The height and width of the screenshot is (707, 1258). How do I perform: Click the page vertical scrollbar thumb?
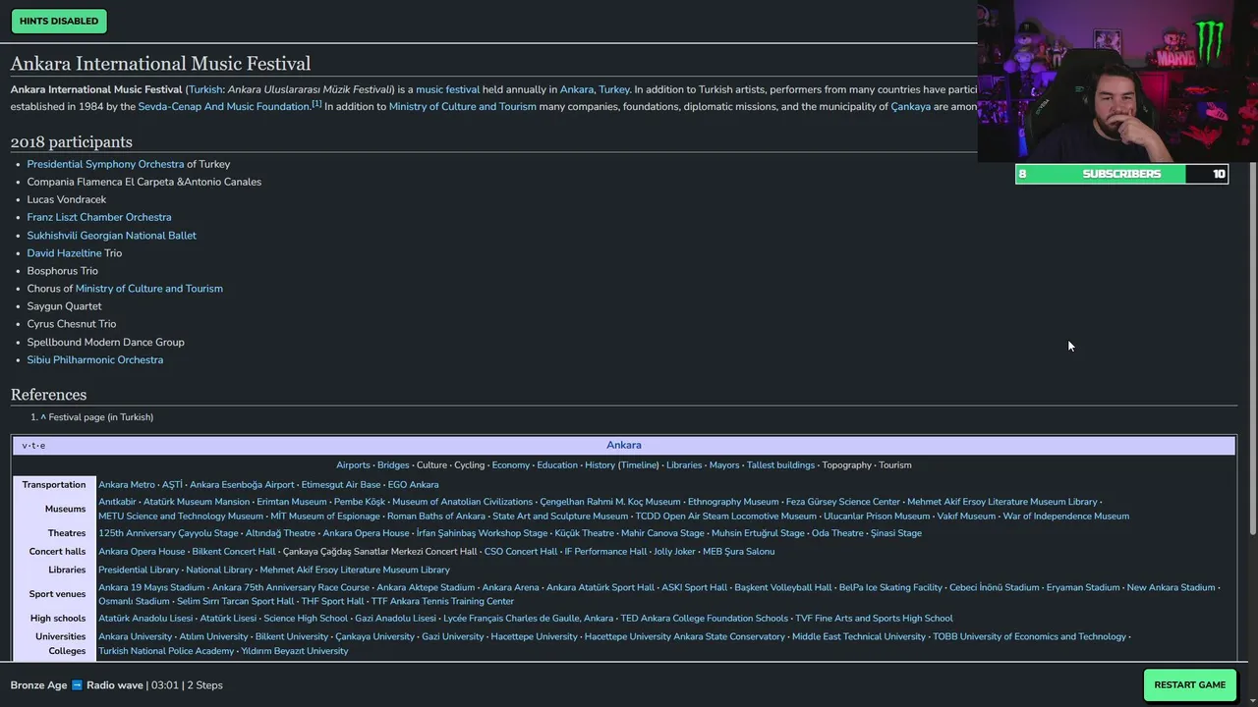click(x=1252, y=349)
